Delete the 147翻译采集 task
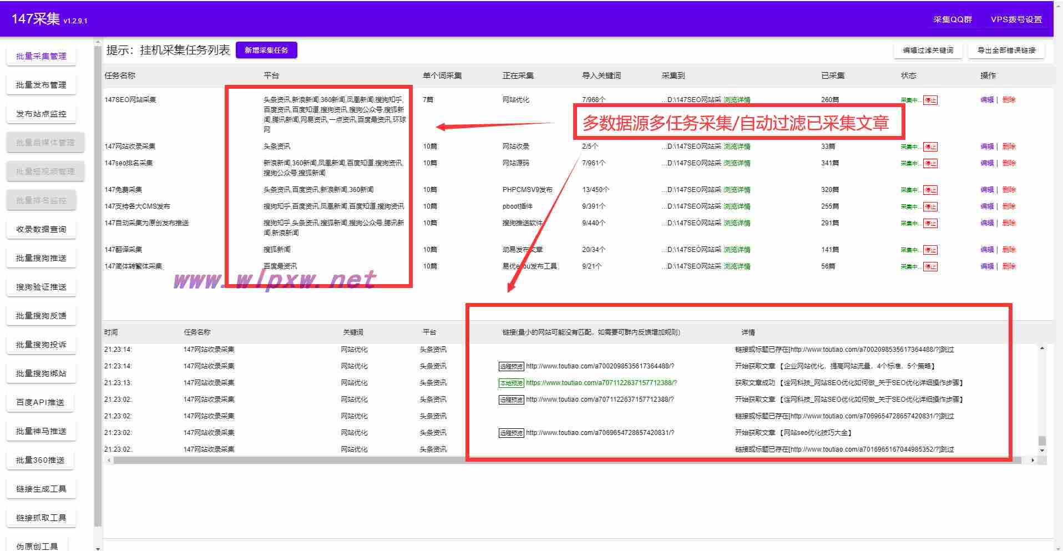Viewport: 1063px width, 551px height. click(x=1009, y=250)
